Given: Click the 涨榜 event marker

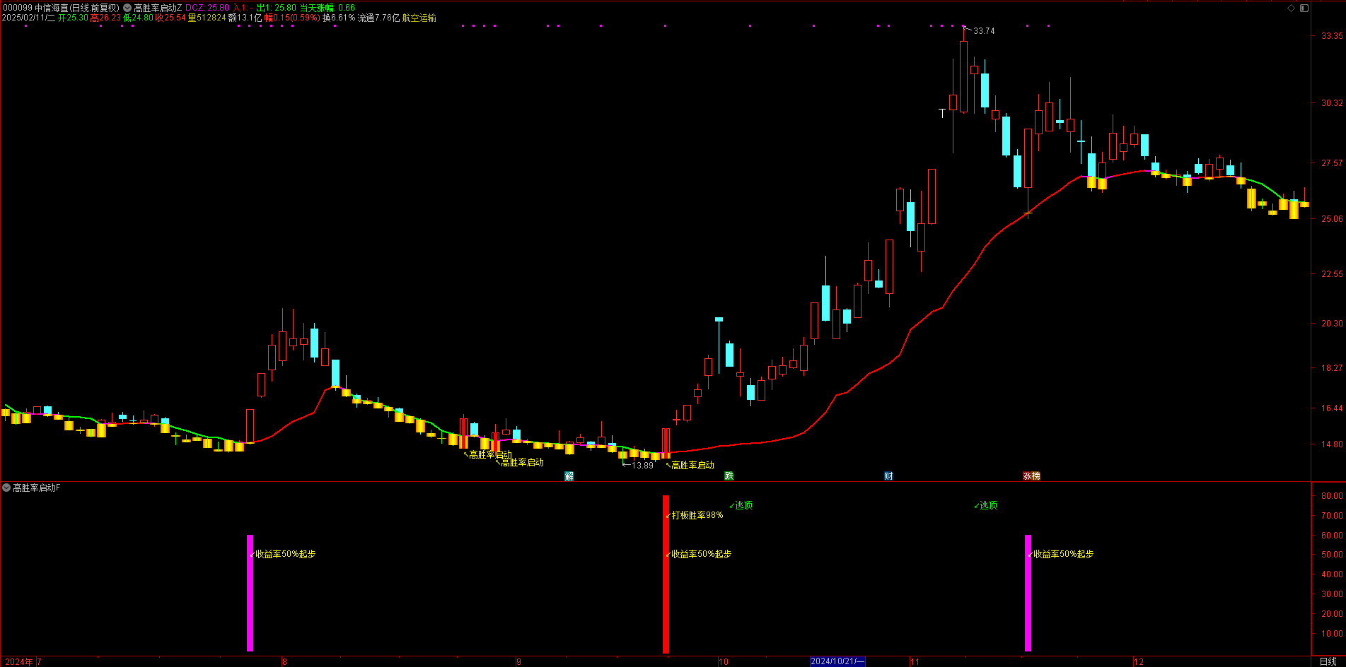Looking at the screenshot, I should click(x=1031, y=476).
